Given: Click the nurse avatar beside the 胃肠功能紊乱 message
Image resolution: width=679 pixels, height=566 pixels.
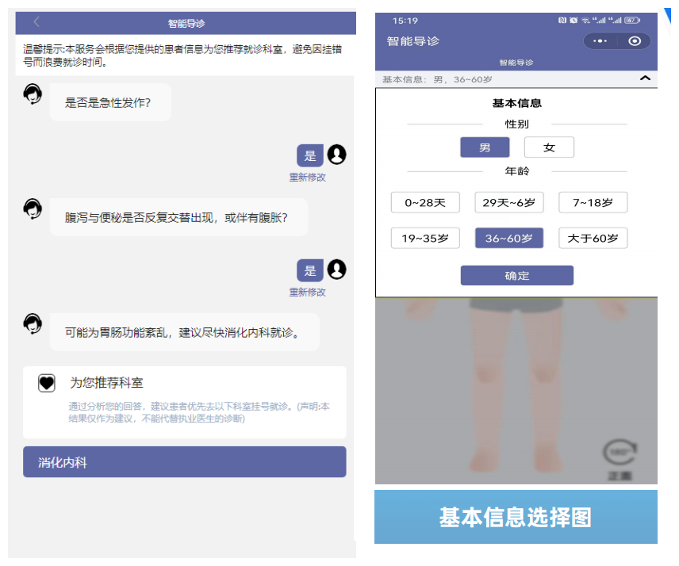Looking at the screenshot, I should pos(32,324).
